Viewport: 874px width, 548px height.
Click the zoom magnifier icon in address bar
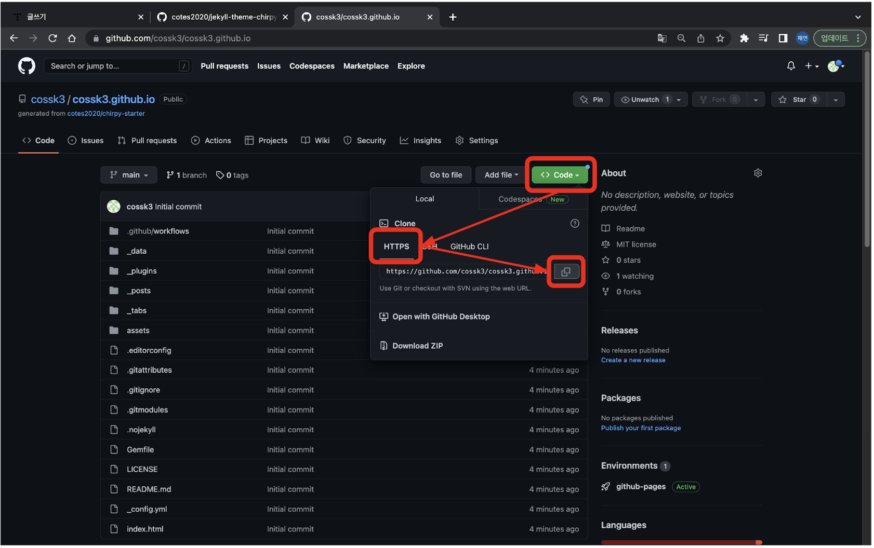(x=681, y=38)
